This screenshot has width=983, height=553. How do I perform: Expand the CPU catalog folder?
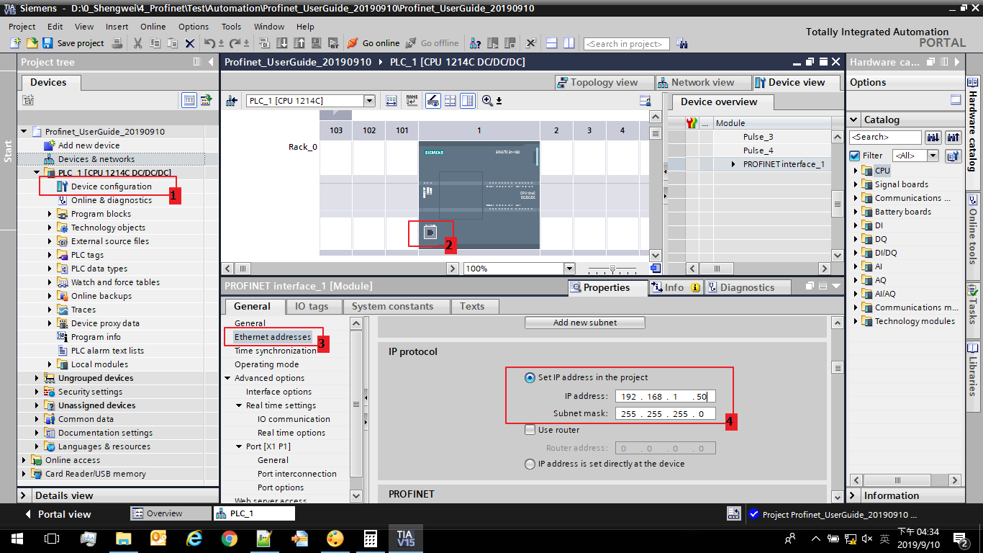pos(856,171)
